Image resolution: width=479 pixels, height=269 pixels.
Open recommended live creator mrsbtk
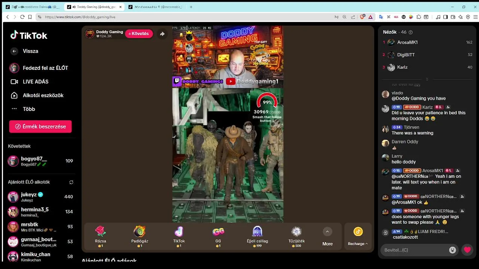pyautogui.click(x=40, y=227)
